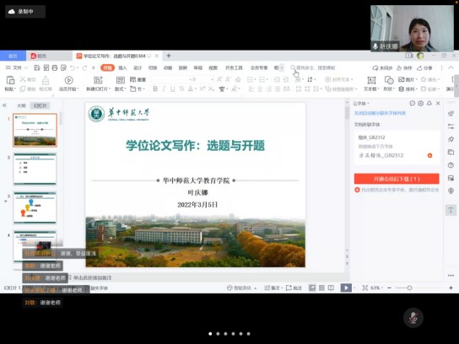Switch to the 审阅 (Review) ribbon tab
Image resolution: width=459 pixels, height=344 pixels.
[x=198, y=67]
